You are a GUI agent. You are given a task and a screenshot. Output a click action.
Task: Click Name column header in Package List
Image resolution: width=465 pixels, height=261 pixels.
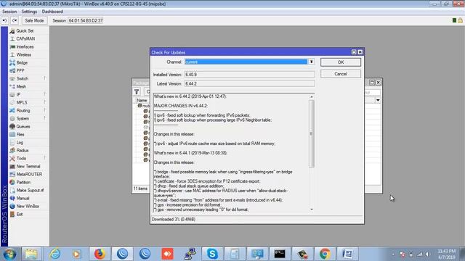click(x=142, y=100)
